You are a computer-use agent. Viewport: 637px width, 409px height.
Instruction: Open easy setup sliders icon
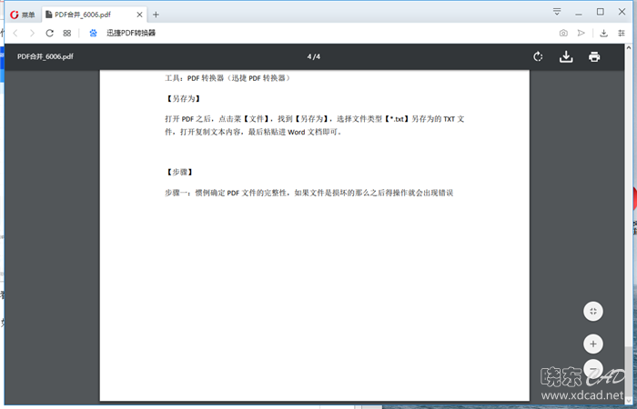[x=622, y=33]
